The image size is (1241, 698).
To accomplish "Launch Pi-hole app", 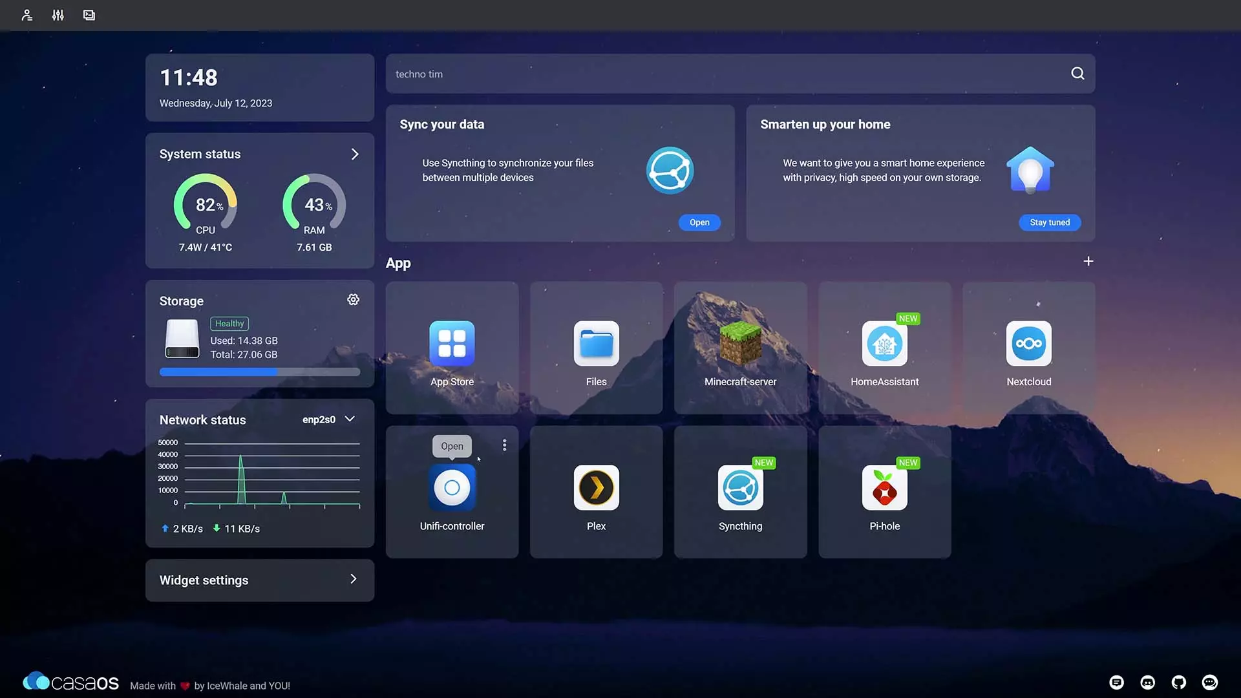I will click(x=884, y=488).
